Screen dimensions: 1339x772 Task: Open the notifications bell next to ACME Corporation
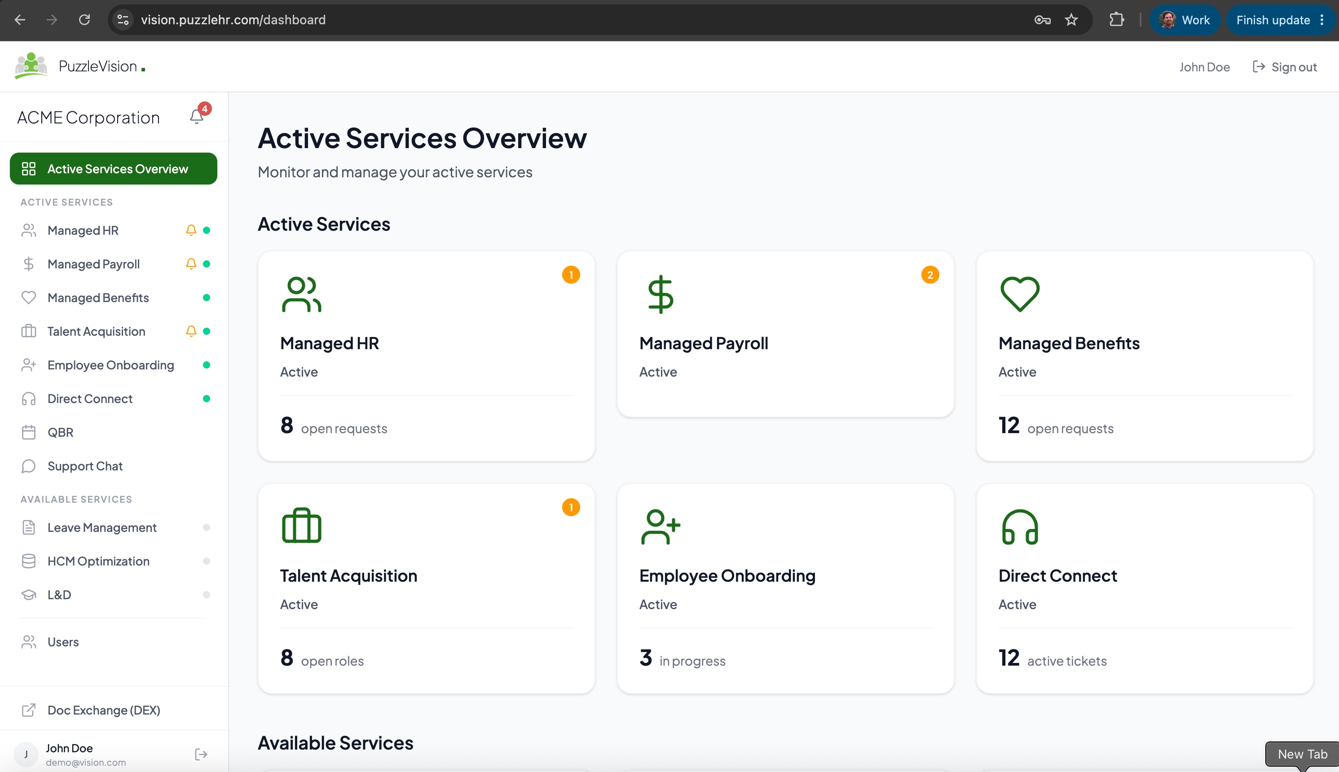[x=197, y=116]
